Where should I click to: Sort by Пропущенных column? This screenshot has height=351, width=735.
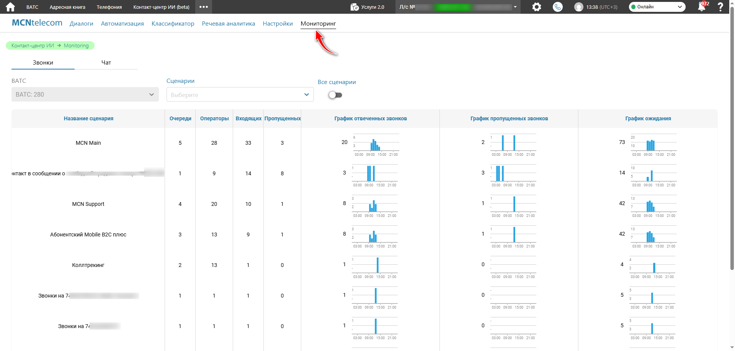(283, 118)
